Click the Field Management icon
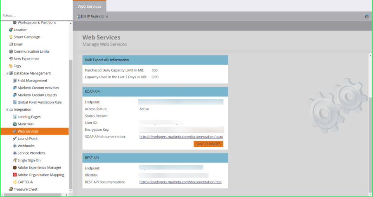The width and height of the screenshot is (373, 197). click(x=14, y=80)
